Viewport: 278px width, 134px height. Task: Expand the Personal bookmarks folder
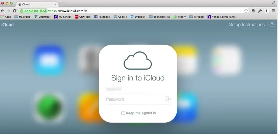(197, 17)
